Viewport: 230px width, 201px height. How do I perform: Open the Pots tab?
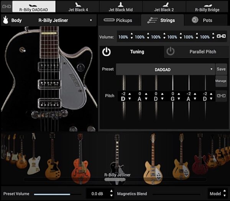pos(206,20)
